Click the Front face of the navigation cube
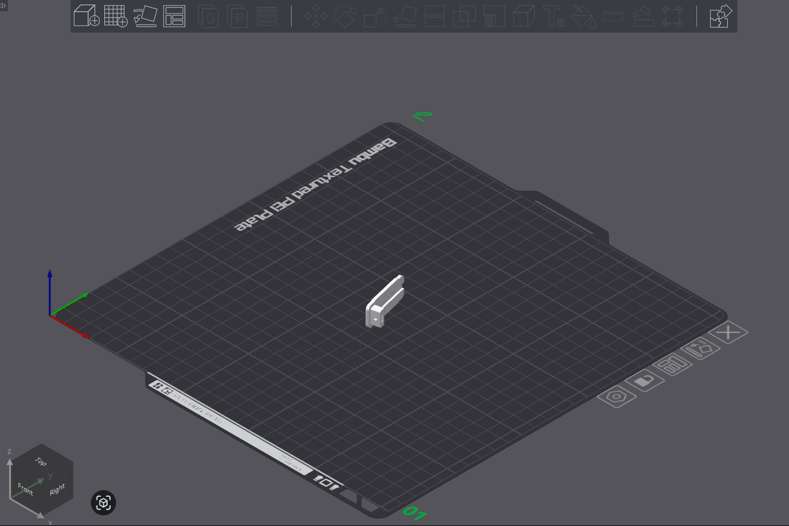Image resolution: width=789 pixels, height=526 pixels. point(25,490)
